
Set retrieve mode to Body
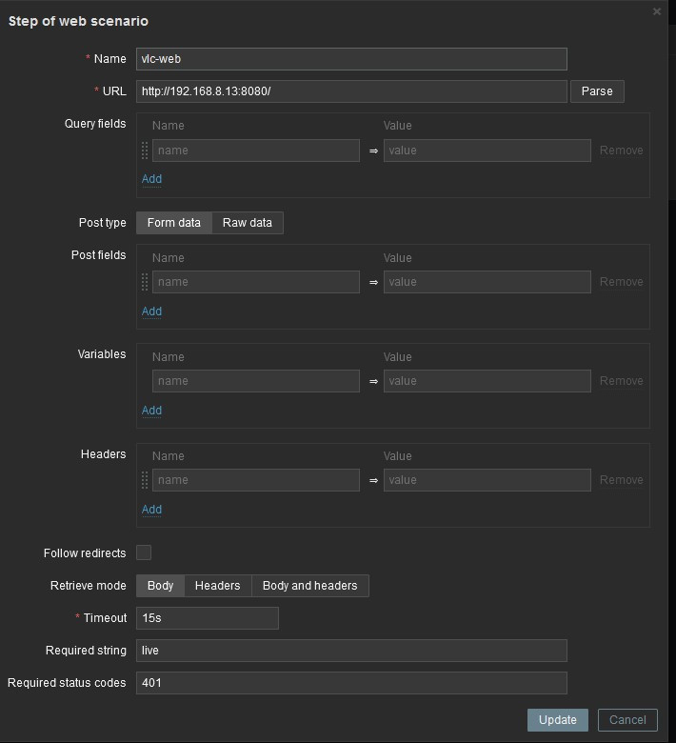pos(160,586)
